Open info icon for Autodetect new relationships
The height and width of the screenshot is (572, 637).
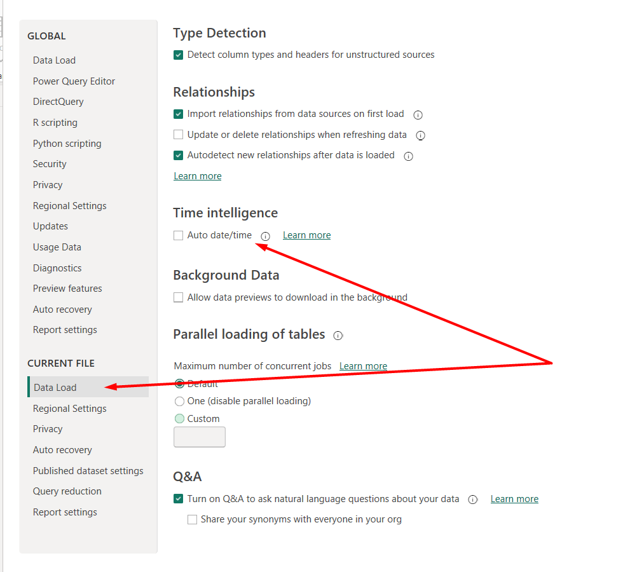408,156
